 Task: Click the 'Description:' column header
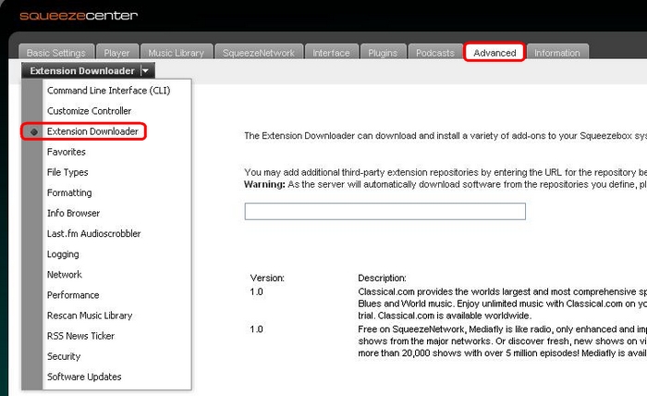pos(382,278)
